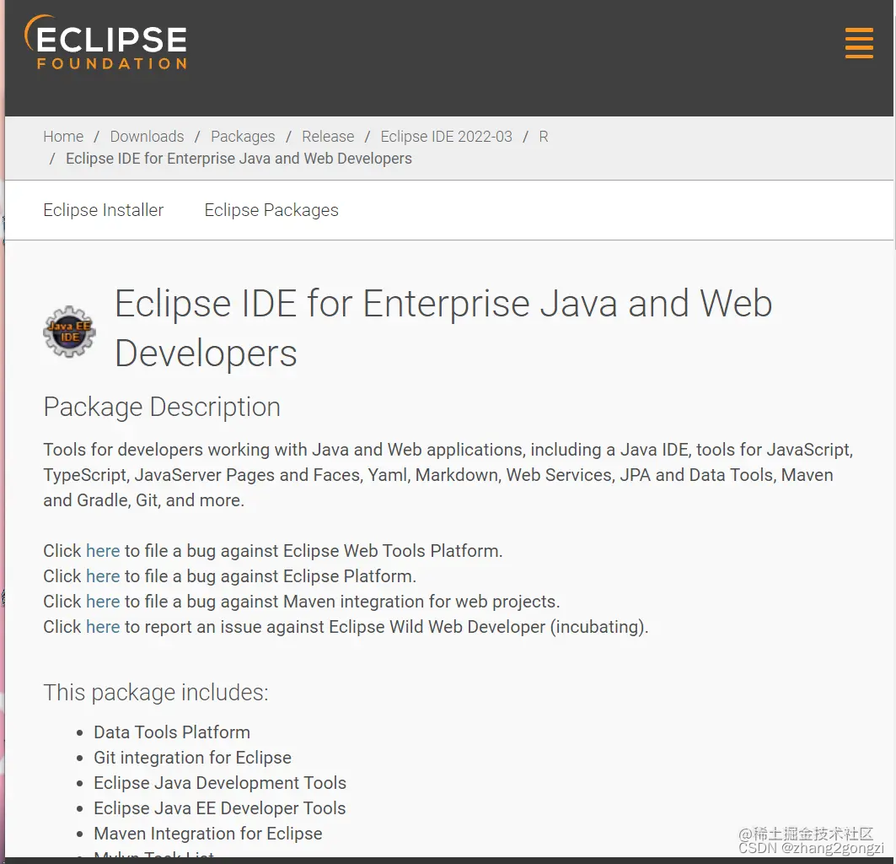Click the Eclipse Foundation logo
896x864 pixels.
click(105, 43)
